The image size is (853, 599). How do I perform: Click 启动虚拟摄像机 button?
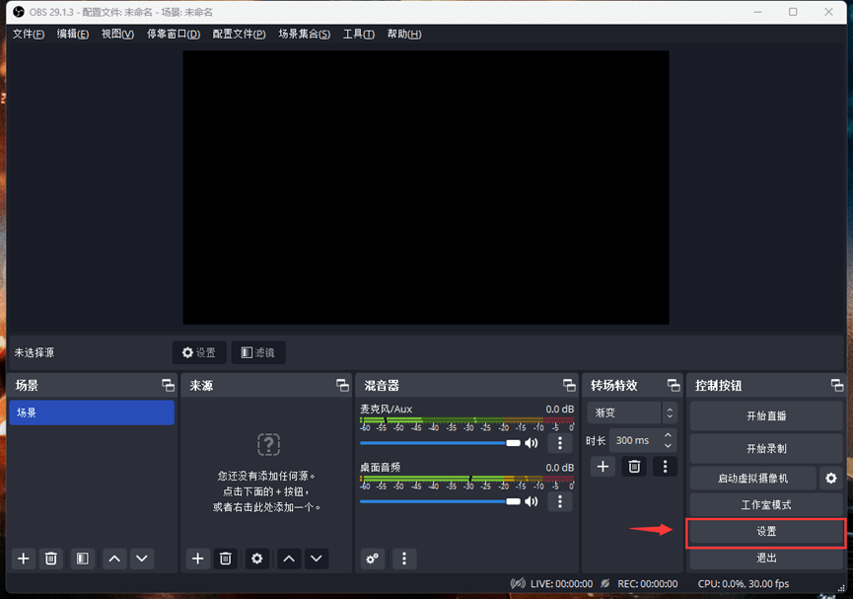coord(752,478)
